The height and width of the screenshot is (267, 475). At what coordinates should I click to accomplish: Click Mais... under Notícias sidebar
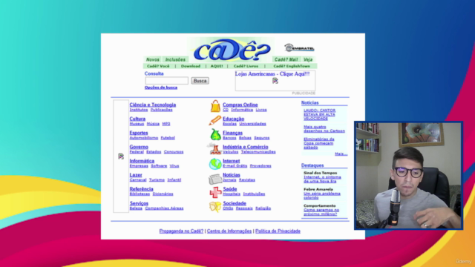[x=341, y=154]
